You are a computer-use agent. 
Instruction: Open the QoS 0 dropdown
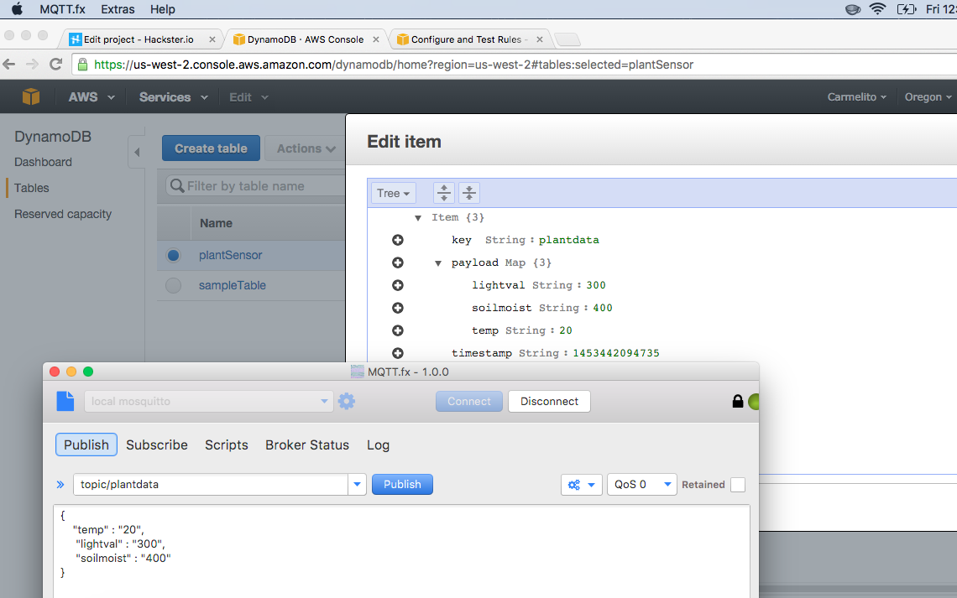[642, 485]
